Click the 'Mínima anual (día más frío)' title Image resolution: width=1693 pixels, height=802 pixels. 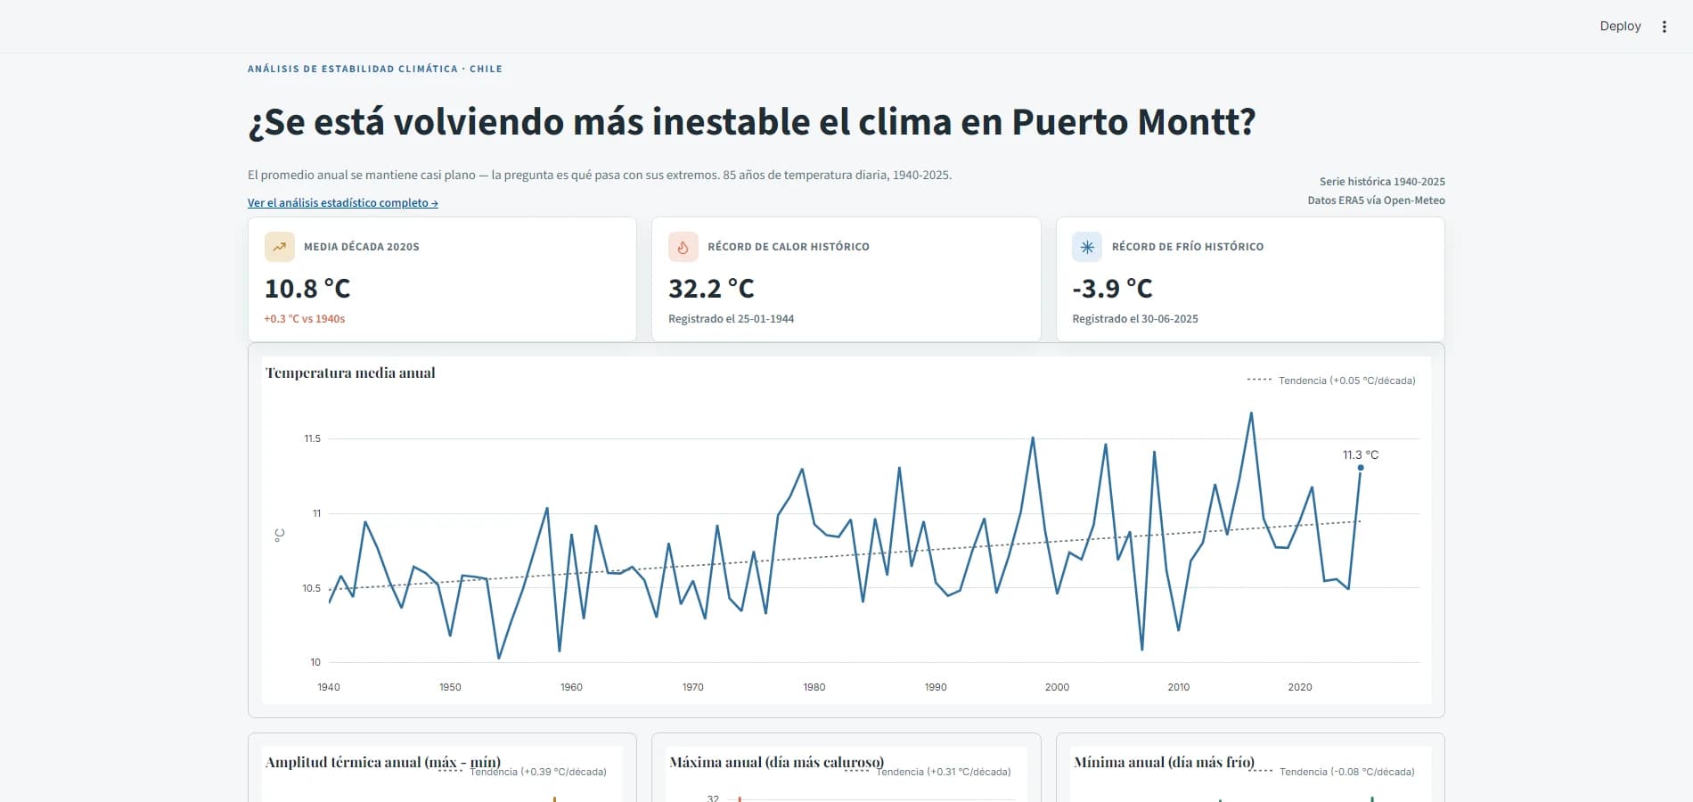click(1165, 763)
